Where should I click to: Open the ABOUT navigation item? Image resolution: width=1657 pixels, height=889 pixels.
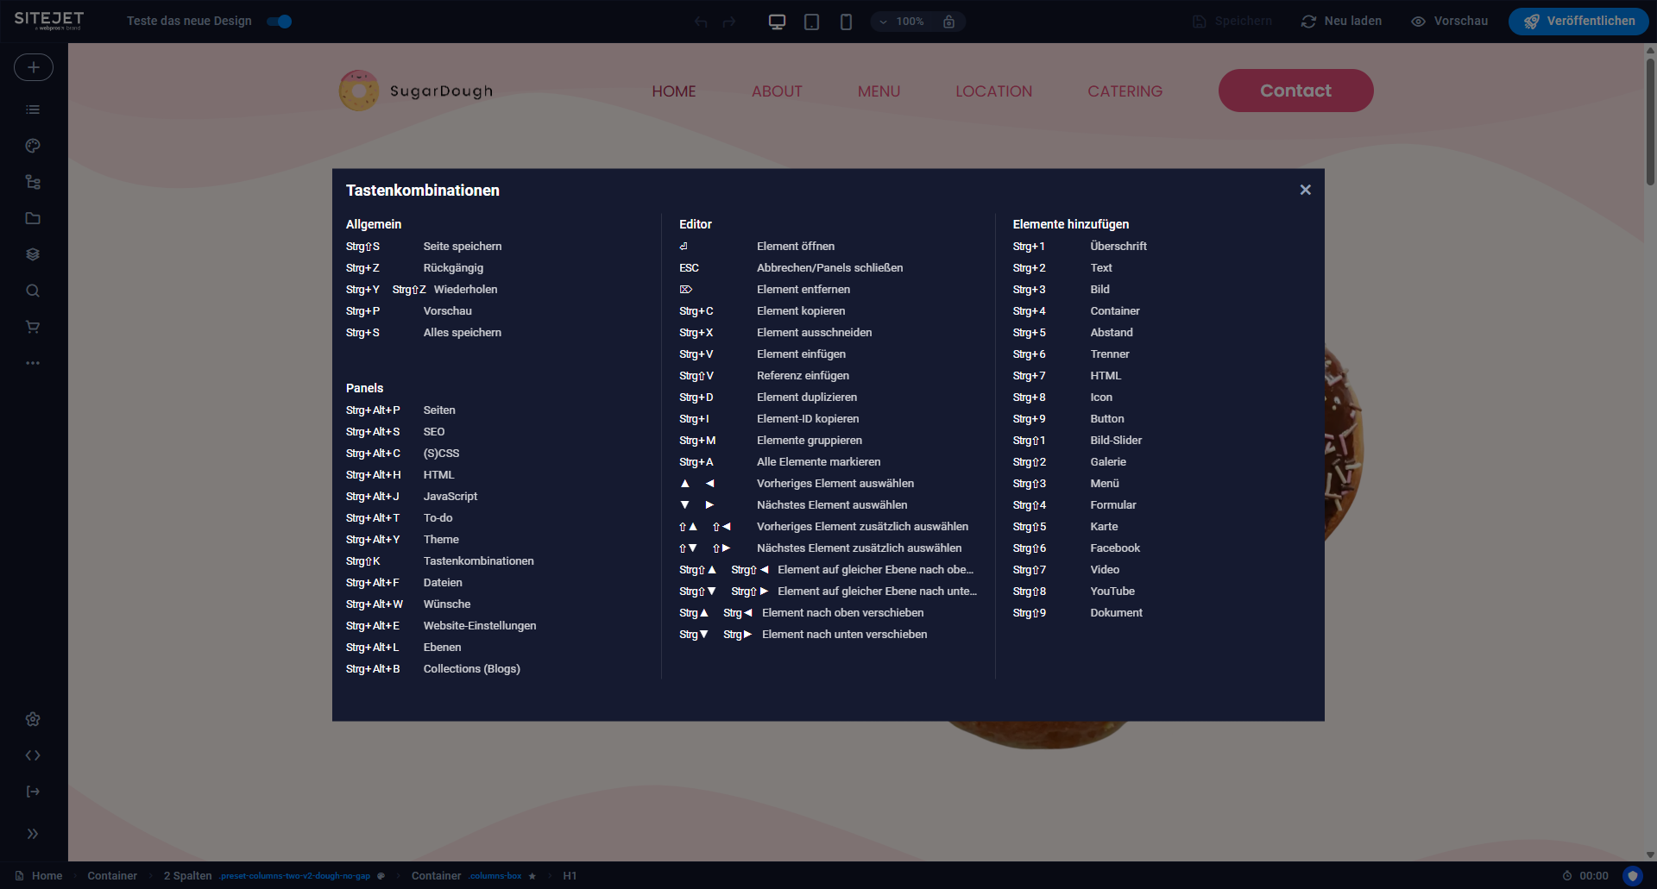[x=777, y=91]
